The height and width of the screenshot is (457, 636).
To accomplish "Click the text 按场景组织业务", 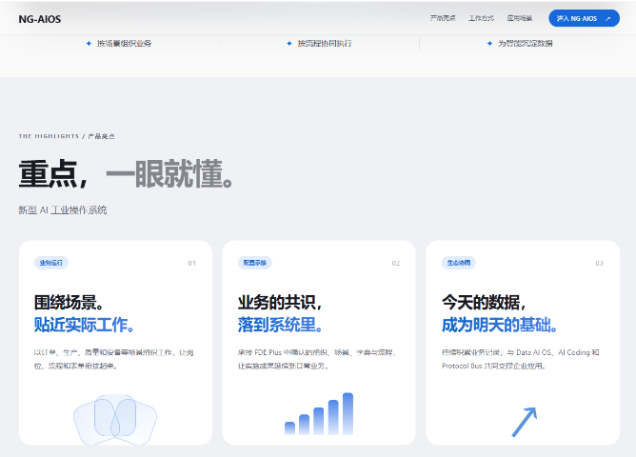I will (x=124, y=44).
